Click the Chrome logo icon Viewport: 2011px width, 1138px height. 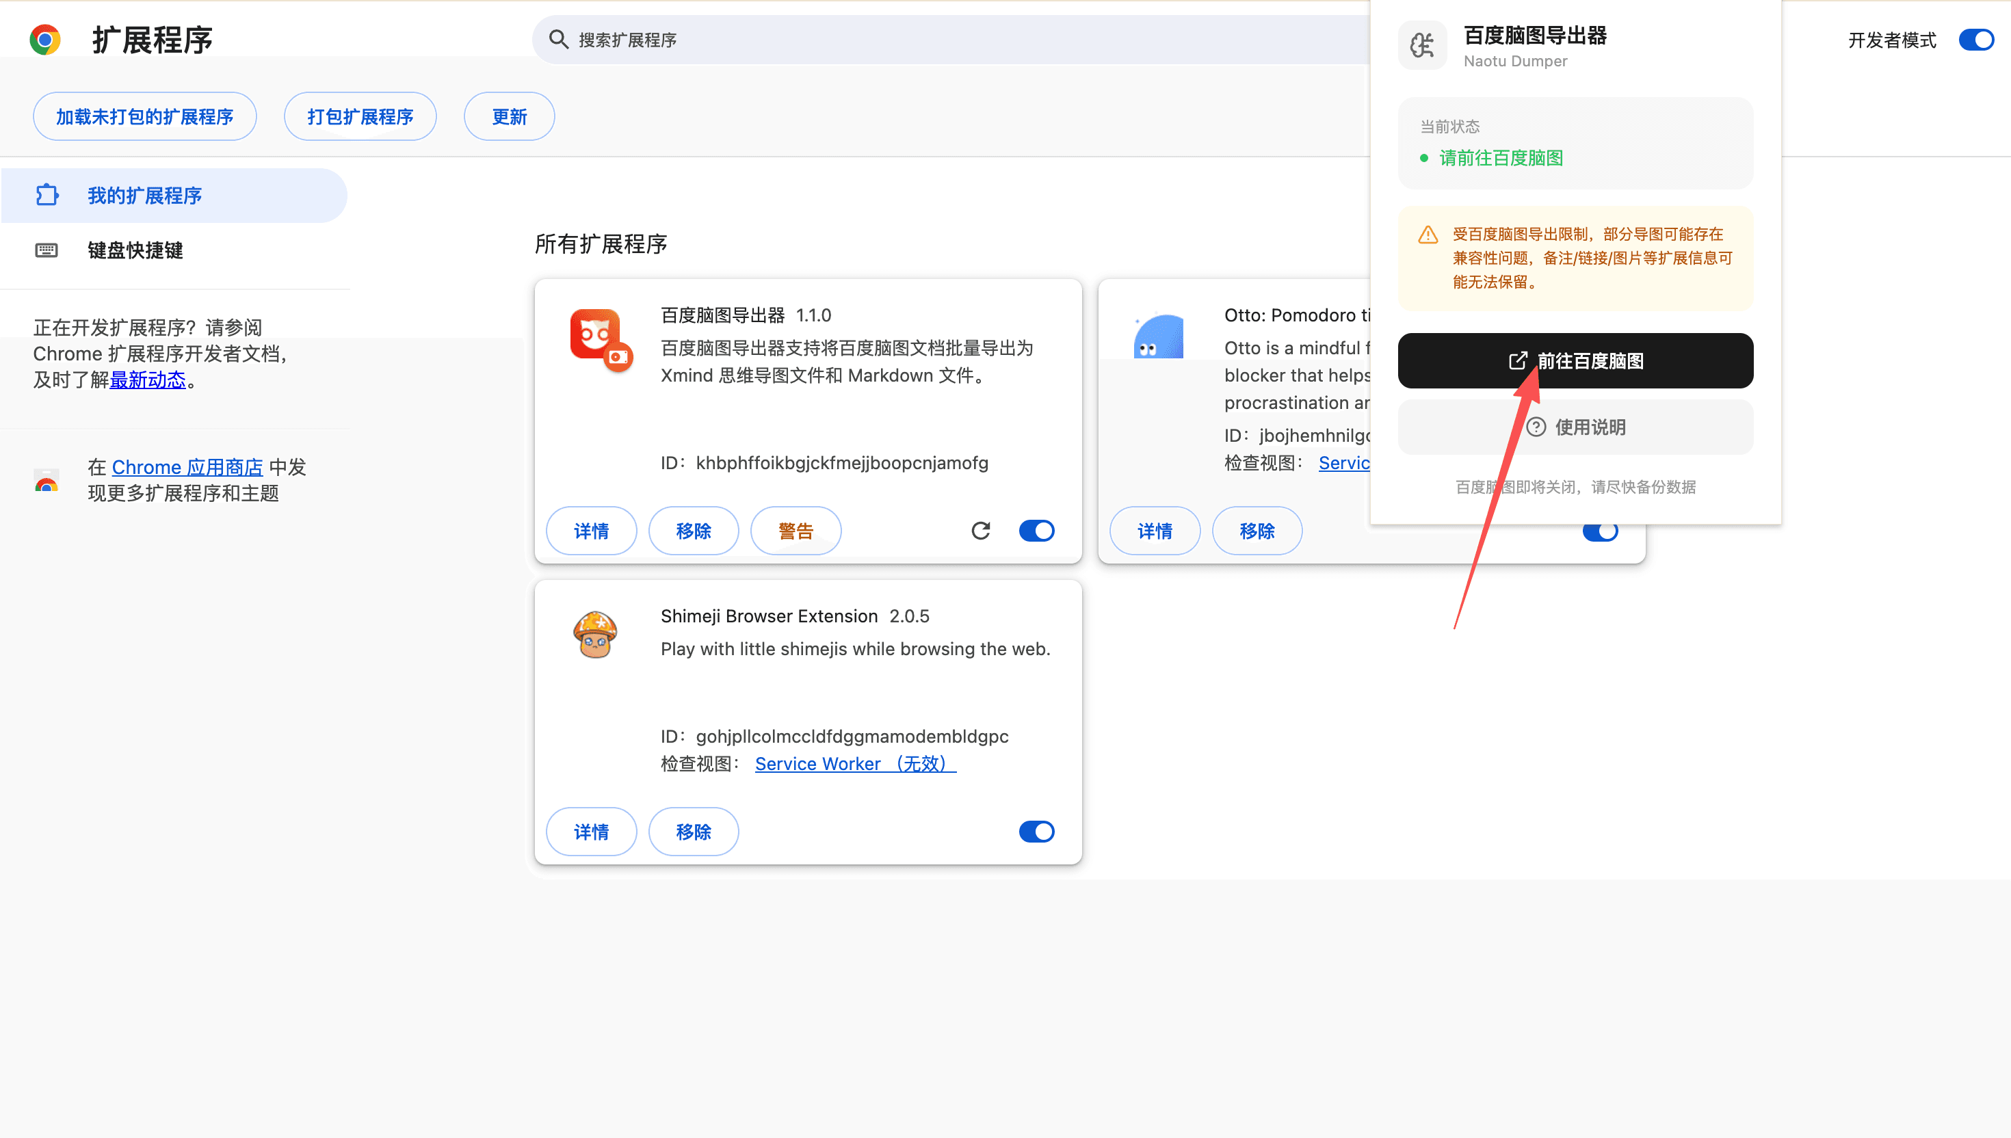[44, 39]
